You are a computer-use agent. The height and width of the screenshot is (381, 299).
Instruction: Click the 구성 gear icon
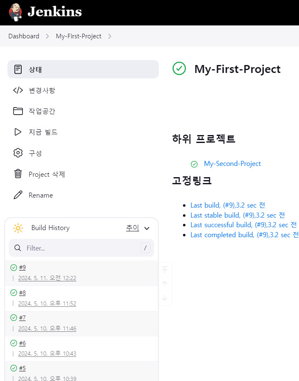tap(18, 153)
